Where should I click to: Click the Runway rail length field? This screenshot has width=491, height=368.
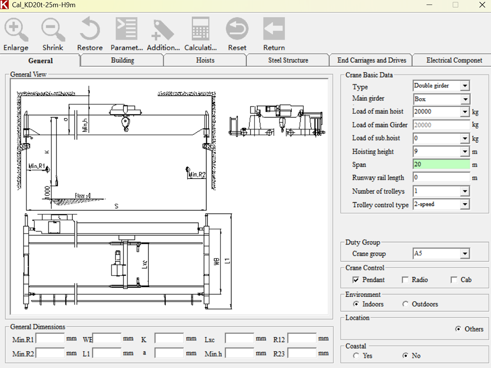click(441, 177)
